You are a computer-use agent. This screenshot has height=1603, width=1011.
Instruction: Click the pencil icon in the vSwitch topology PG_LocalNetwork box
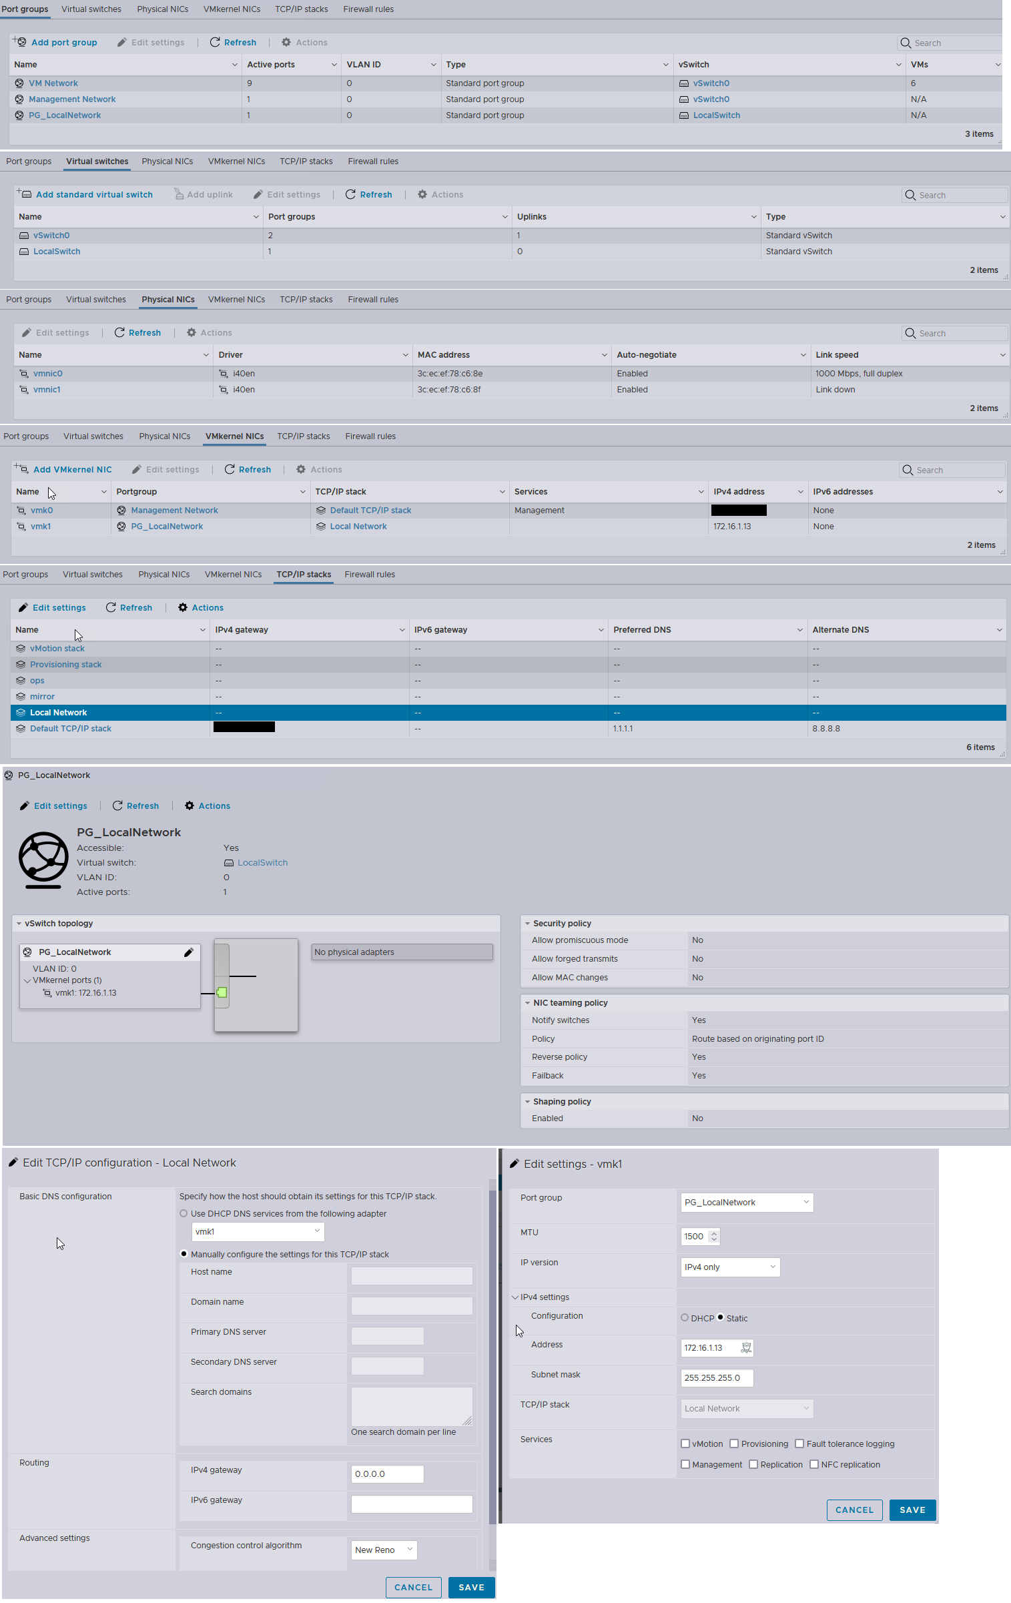click(x=189, y=952)
